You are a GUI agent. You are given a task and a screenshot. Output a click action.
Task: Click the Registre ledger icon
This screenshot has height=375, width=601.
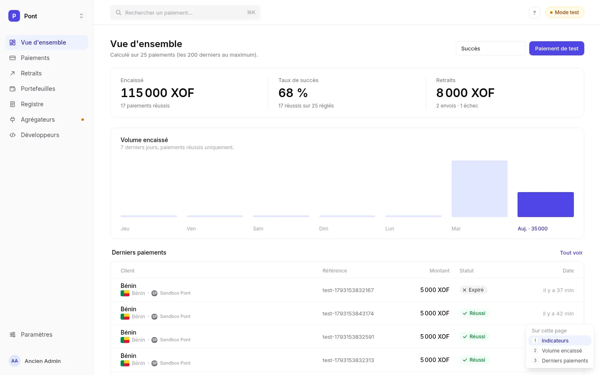13,104
